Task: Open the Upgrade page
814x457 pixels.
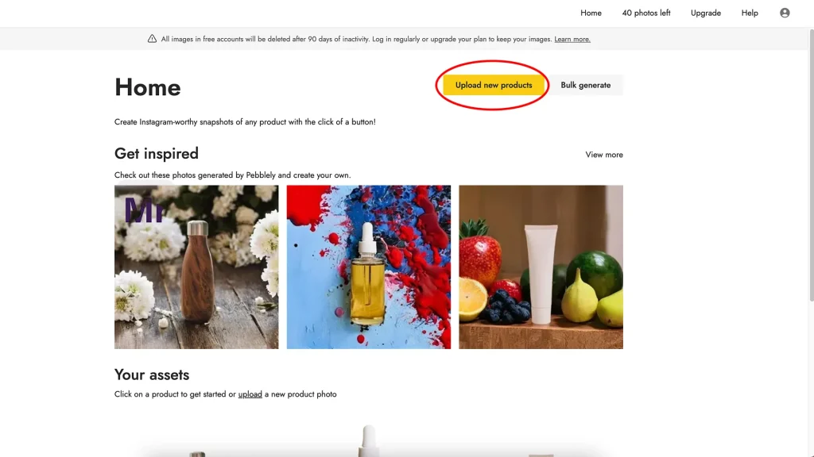Action: [706, 13]
